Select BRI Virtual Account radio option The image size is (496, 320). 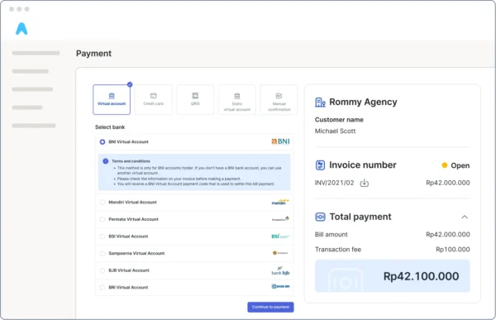point(103,288)
